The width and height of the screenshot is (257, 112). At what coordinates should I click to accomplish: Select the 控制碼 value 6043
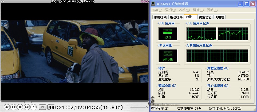click(196, 72)
